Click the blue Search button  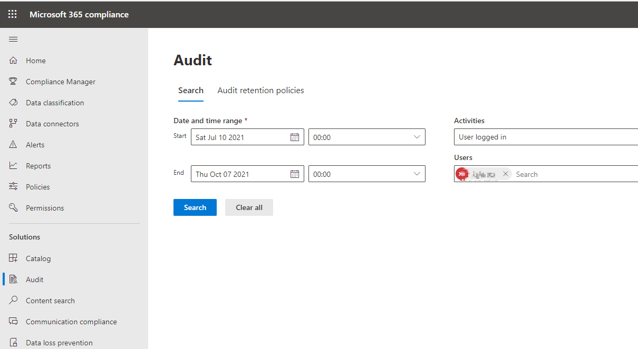pyautogui.click(x=195, y=207)
